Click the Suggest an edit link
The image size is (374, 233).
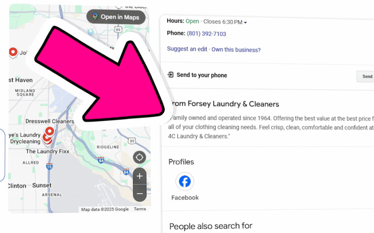(x=187, y=49)
